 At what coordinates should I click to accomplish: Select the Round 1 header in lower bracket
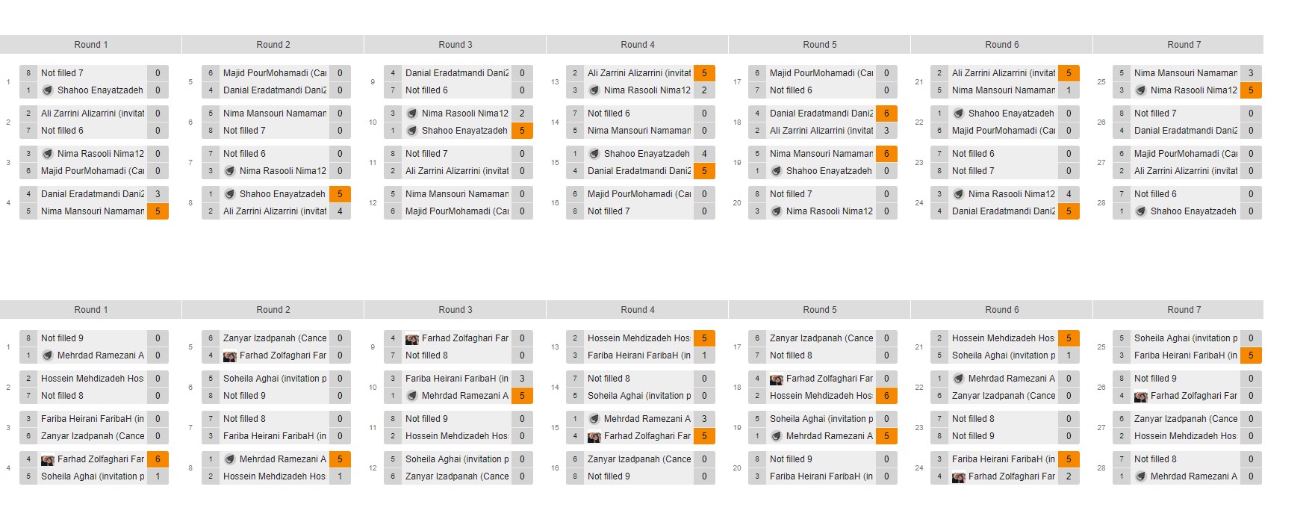tap(90, 310)
